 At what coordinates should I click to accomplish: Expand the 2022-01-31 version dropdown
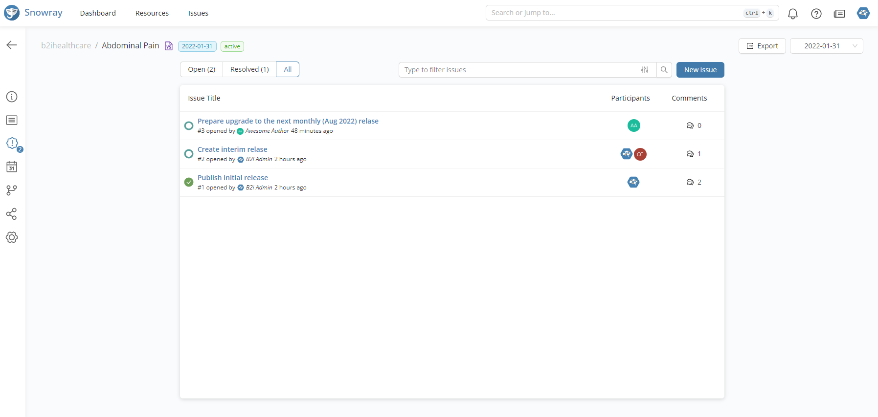pos(826,46)
